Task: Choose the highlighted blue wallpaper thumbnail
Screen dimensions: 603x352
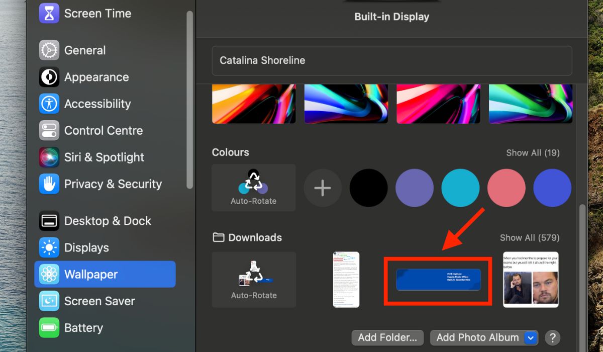Action: 438,280
